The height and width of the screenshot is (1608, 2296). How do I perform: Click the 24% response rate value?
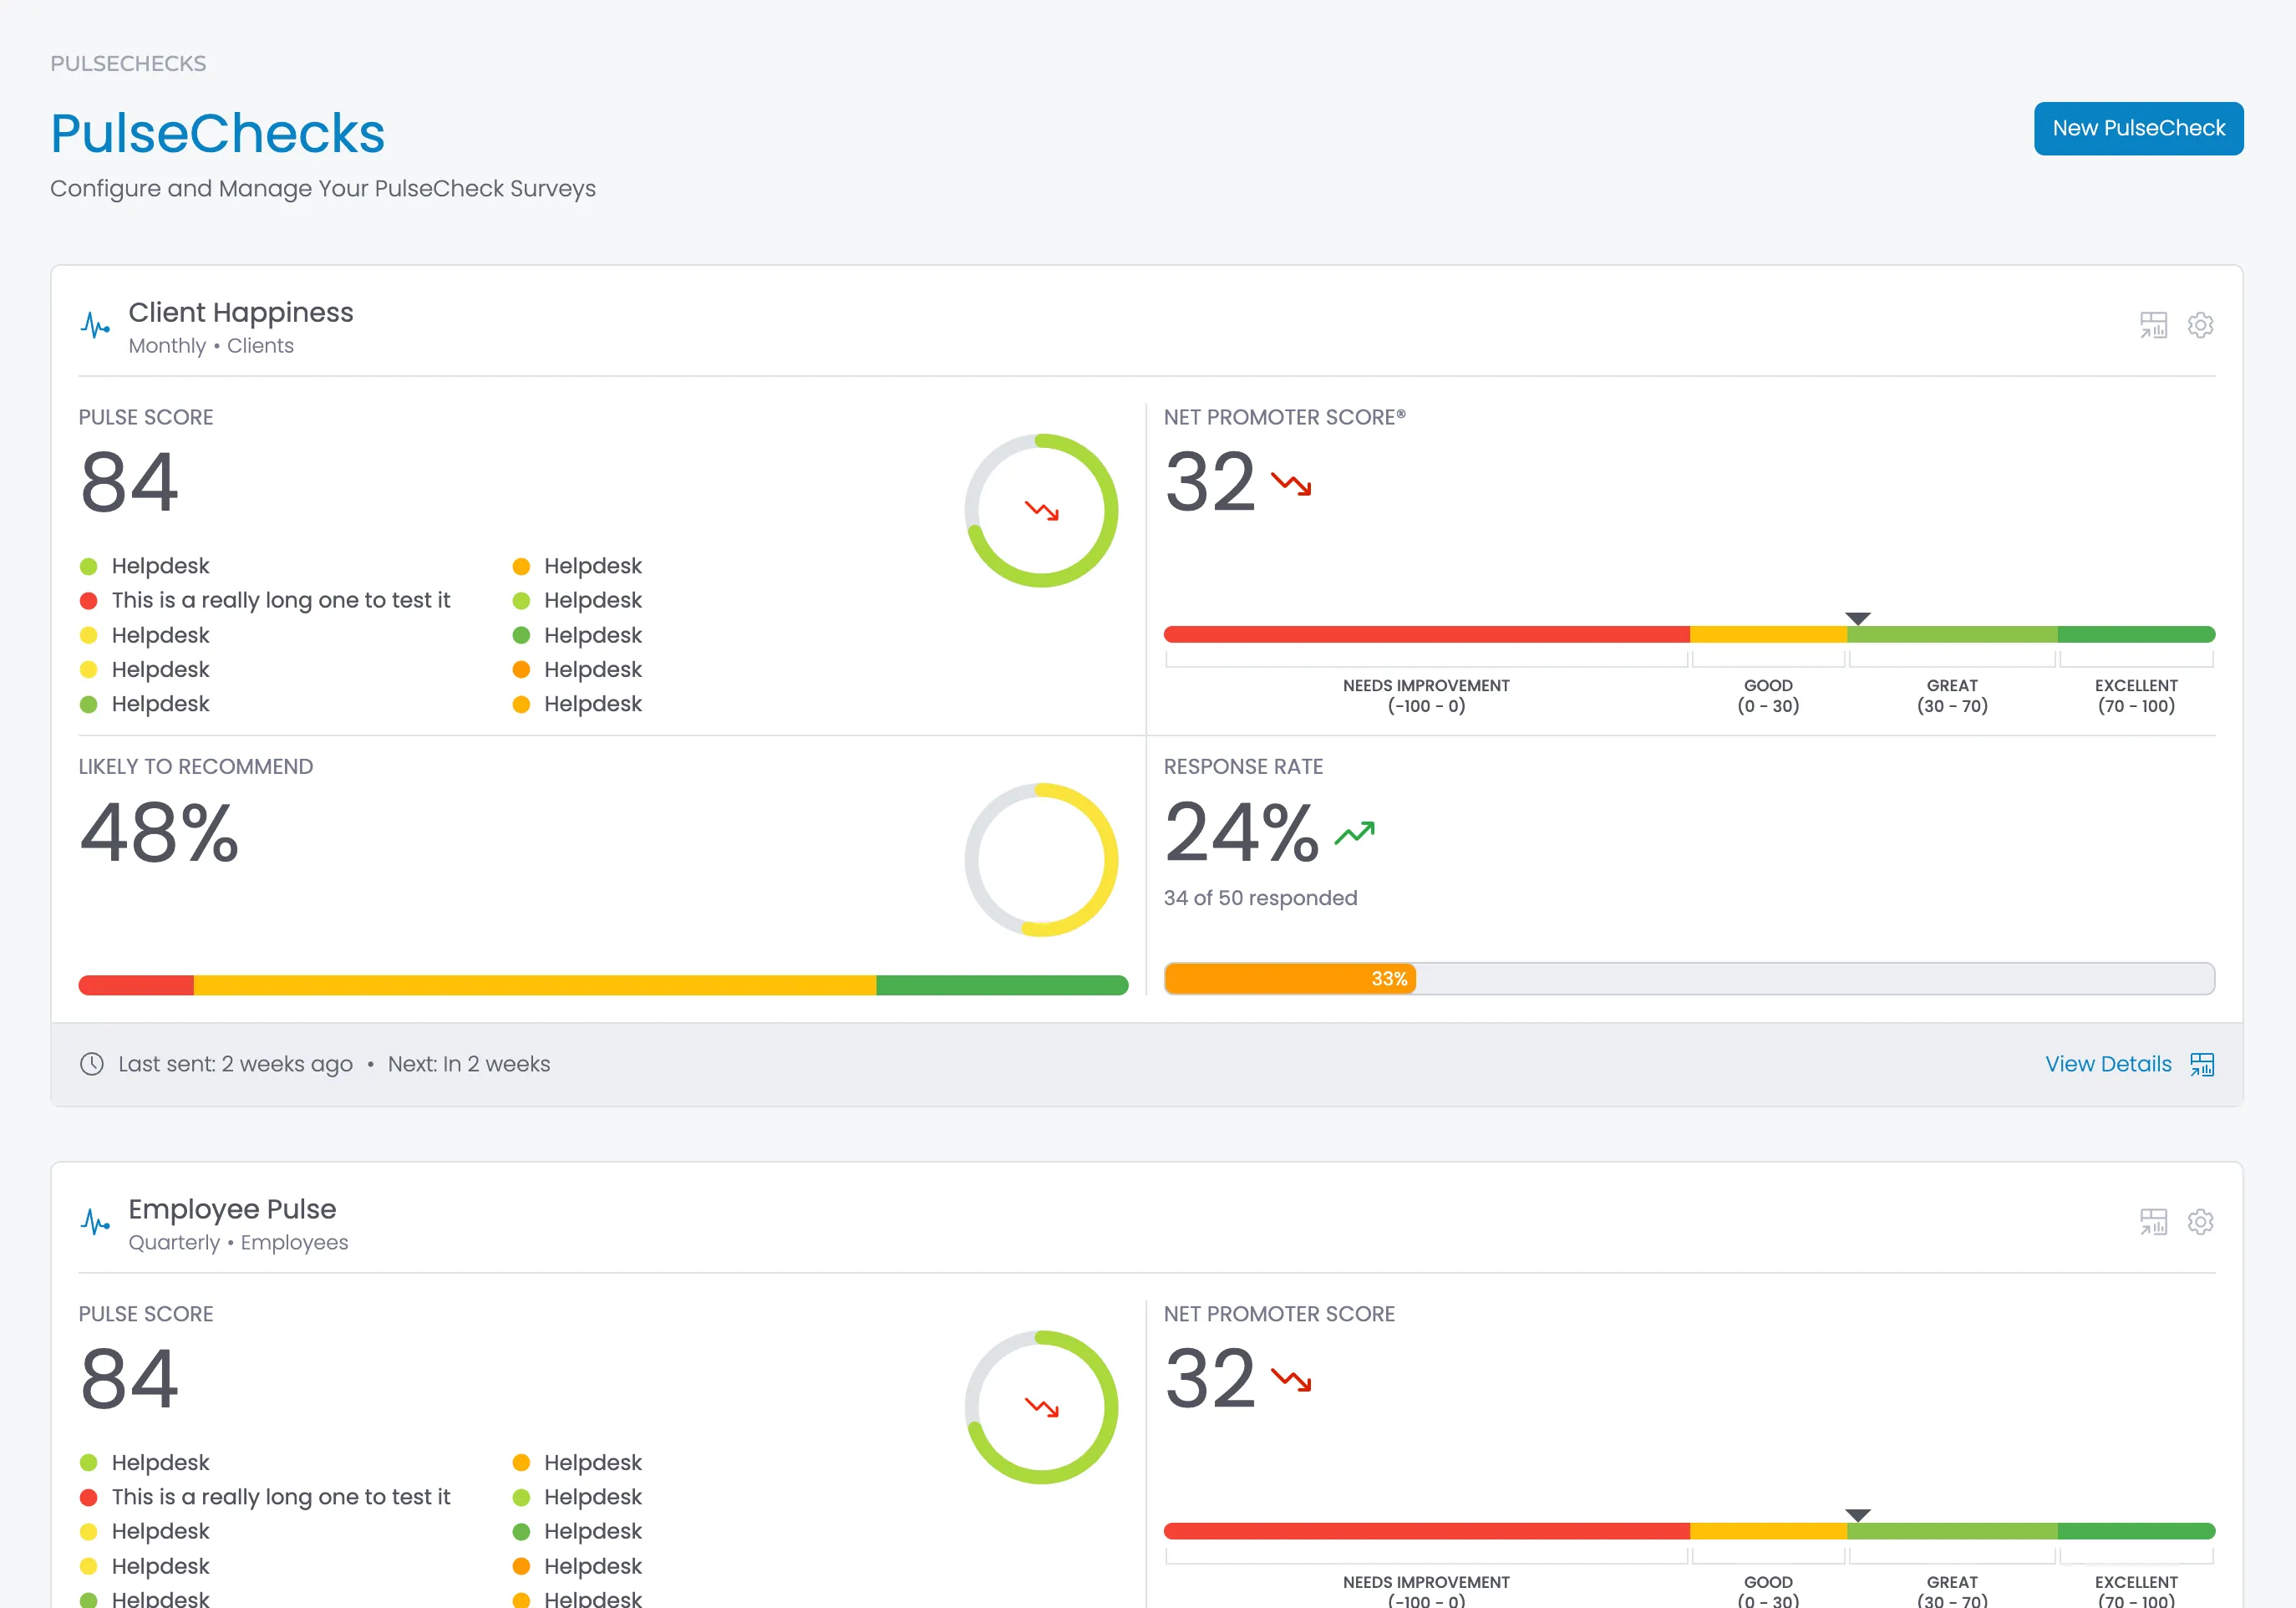point(1241,833)
